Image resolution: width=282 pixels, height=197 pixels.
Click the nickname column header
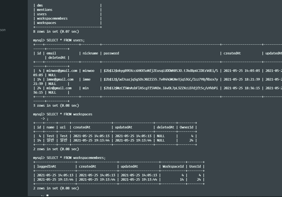click(90, 53)
